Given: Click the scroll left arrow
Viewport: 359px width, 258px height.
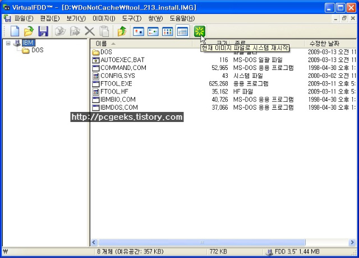Looking at the screenshot, I should pos(94,242).
